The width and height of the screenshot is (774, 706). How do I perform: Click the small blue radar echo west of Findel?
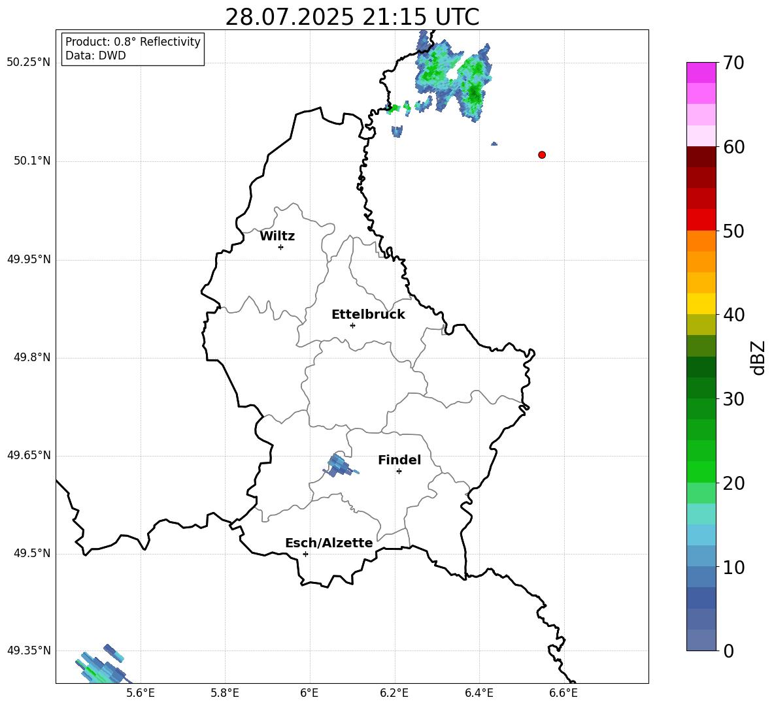(340, 466)
